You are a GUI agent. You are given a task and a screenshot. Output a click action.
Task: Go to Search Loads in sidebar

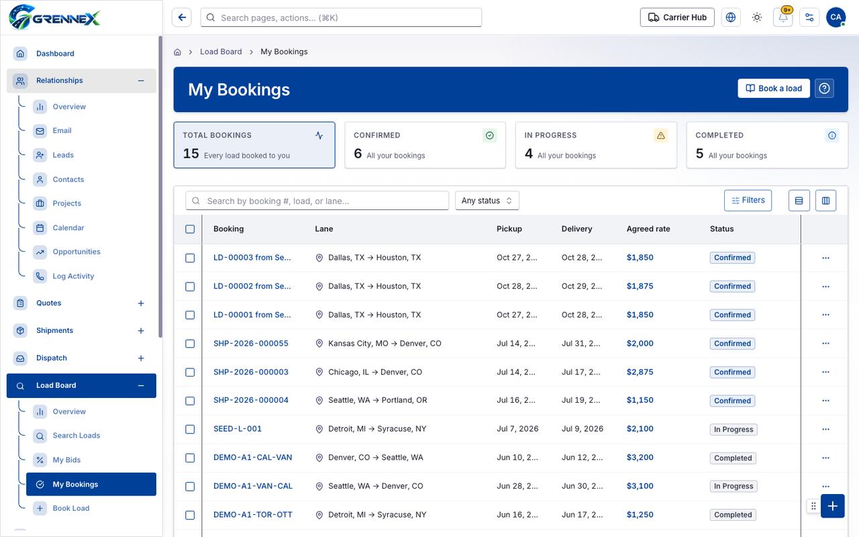[x=91, y=436]
